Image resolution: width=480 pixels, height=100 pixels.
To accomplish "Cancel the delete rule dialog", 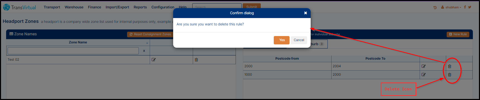I will [299, 40].
